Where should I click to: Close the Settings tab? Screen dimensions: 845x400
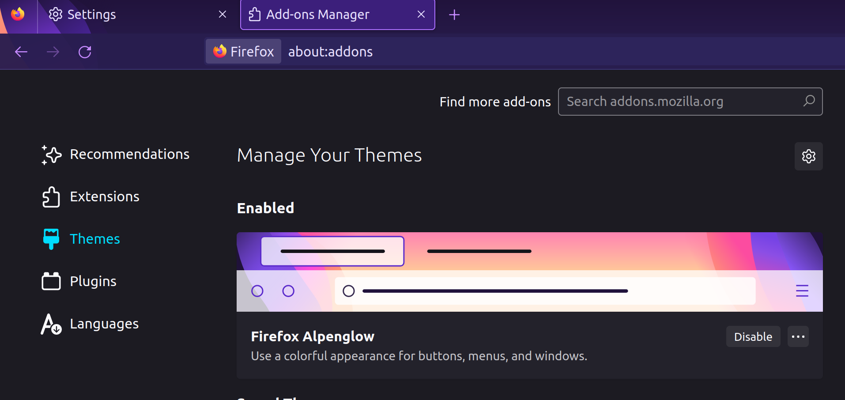click(223, 15)
